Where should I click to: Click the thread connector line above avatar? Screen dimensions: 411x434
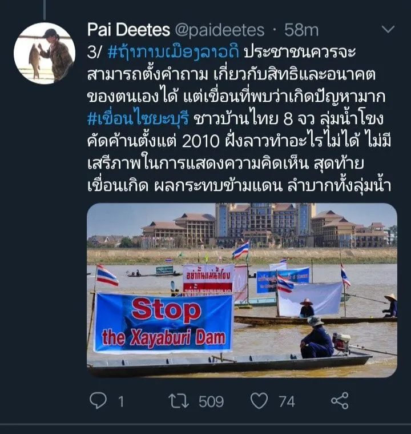pos(44,10)
